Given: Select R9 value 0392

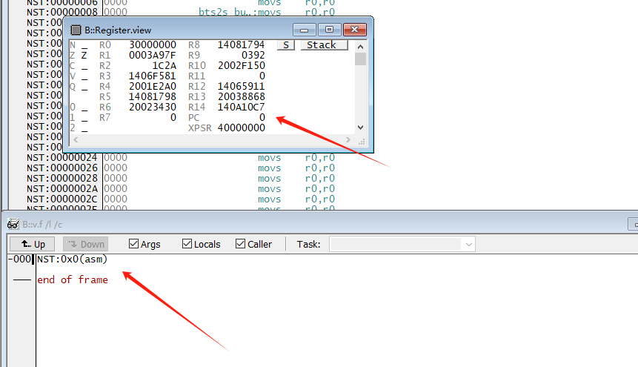Looking at the screenshot, I should (x=253, y=55).
